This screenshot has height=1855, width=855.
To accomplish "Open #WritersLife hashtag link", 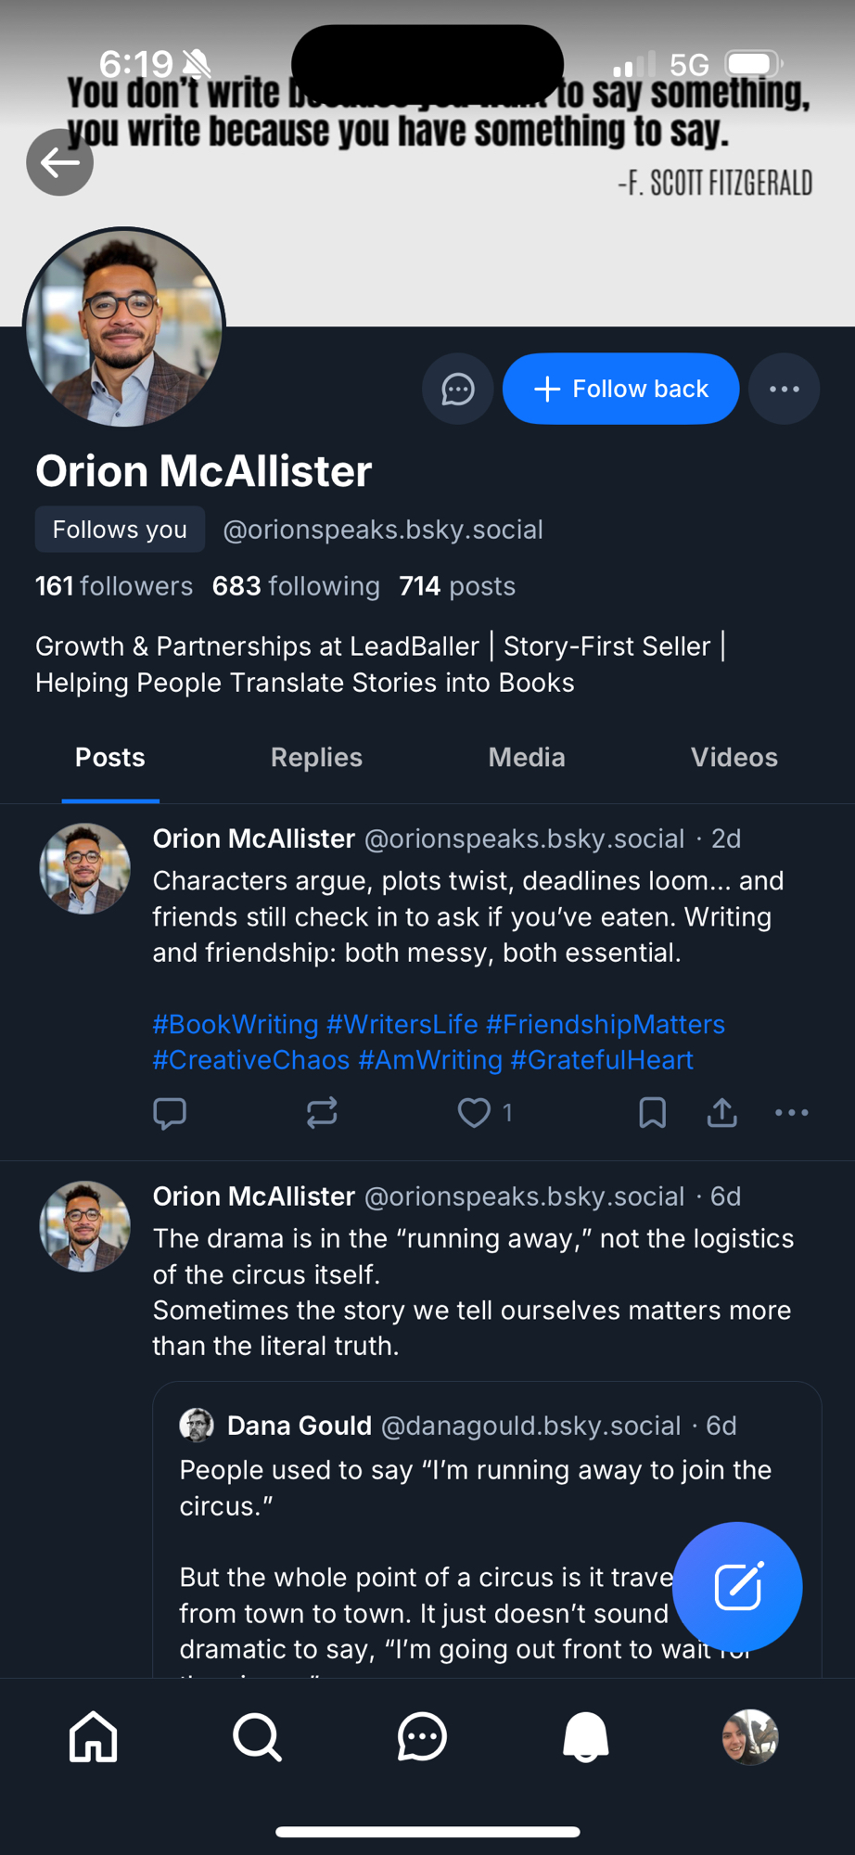I will (402, 1024).
